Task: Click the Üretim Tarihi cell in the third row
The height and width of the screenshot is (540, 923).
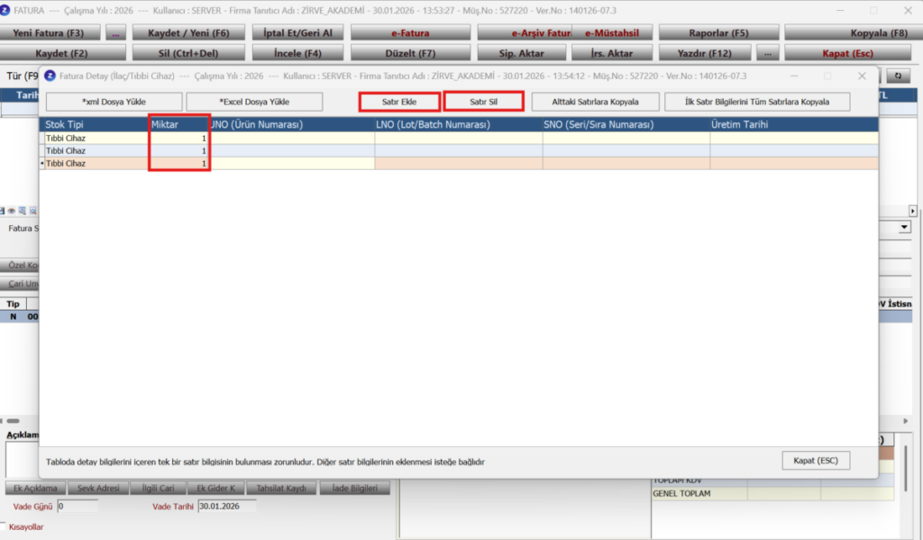Action: [794, 164]
